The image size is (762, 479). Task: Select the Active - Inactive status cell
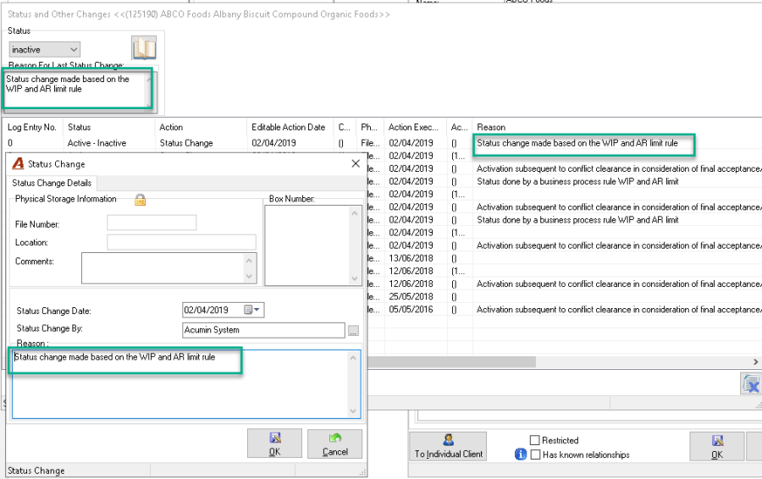click(x=97, y=143)
